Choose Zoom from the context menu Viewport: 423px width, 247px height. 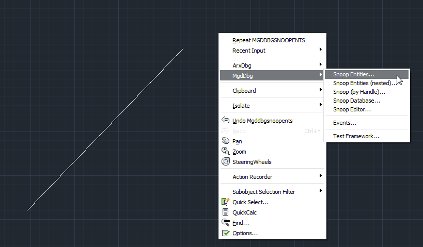272,152
